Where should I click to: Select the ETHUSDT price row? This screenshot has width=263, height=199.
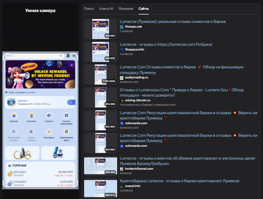pyautogui.click(x=40, y=183)
